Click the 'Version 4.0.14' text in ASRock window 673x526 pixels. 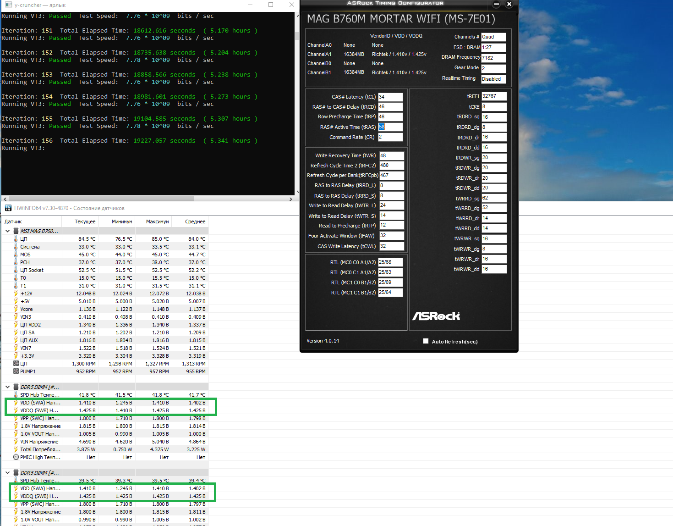click(x=323, y=341)
